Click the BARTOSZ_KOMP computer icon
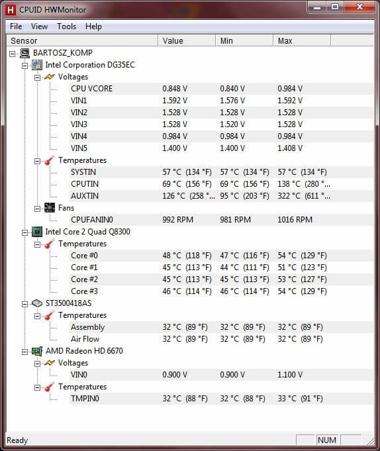 click(x=24, y=53)
